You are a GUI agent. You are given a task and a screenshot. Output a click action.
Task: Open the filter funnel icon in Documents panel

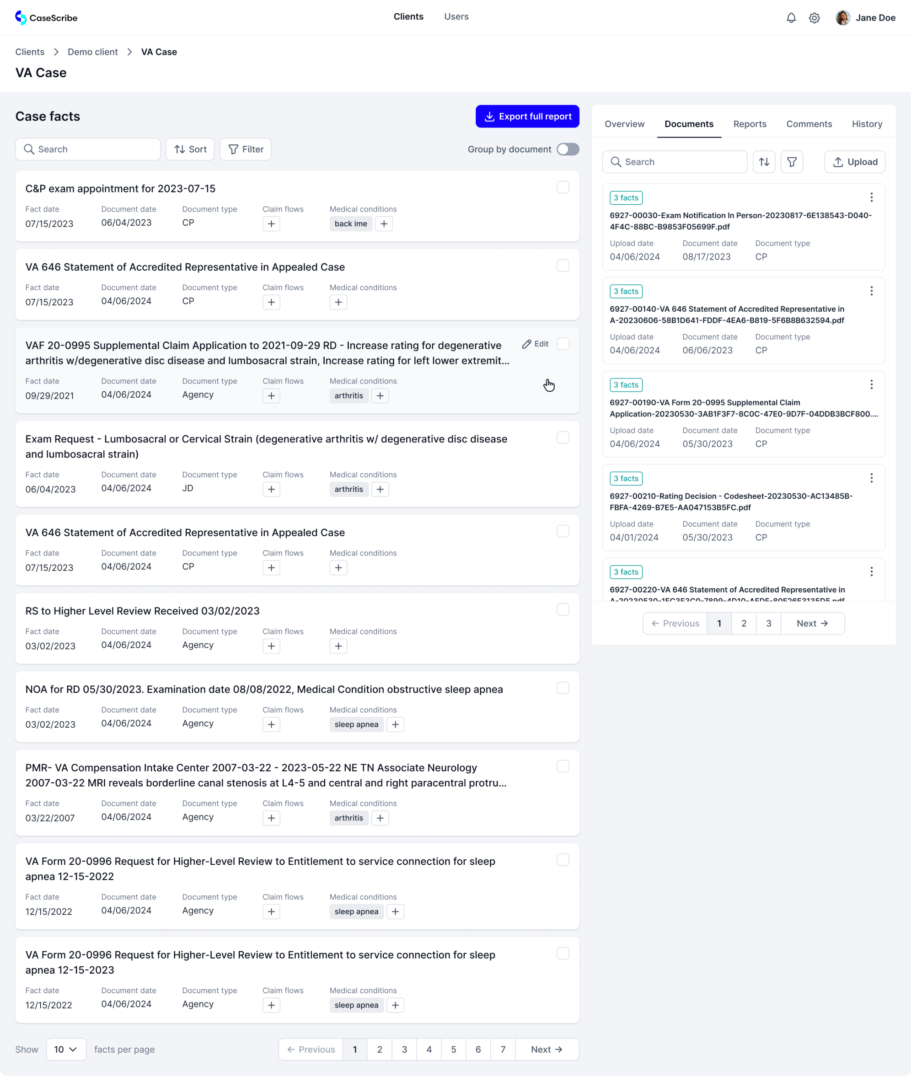click(x=792, y=161)
